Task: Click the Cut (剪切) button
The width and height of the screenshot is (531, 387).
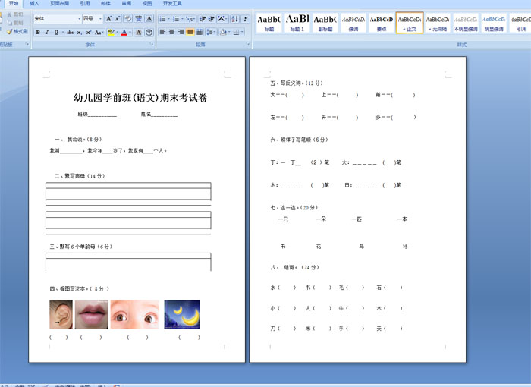Action: point(16,14)
